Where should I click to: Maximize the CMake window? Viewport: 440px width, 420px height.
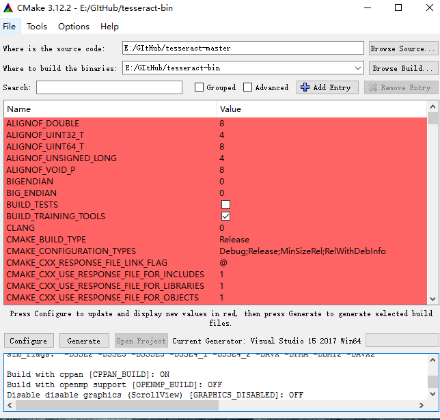tap(398, 8)
